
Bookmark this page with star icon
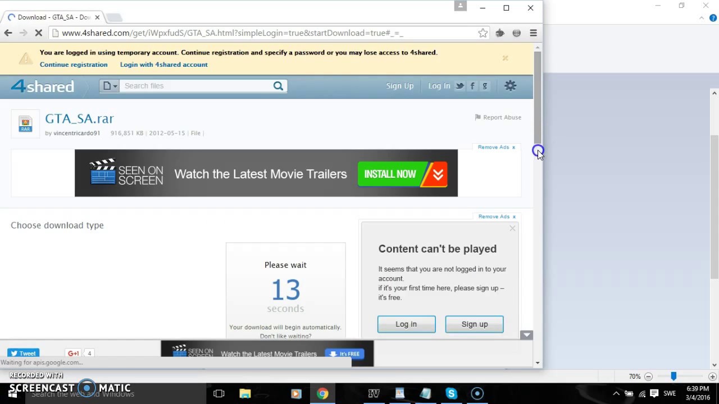click(483, 33)
